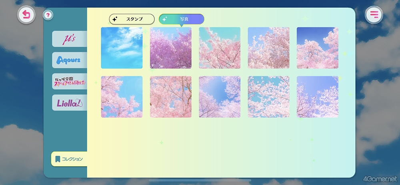Select the 虹ヶ咲学園 group filter
The width and height of the screenshot is (400, 185).
click(69, 81)
